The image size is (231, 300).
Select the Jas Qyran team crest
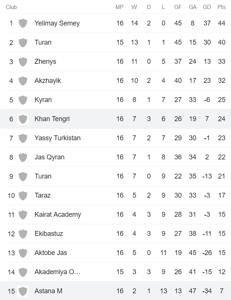[x=23, y=157]
